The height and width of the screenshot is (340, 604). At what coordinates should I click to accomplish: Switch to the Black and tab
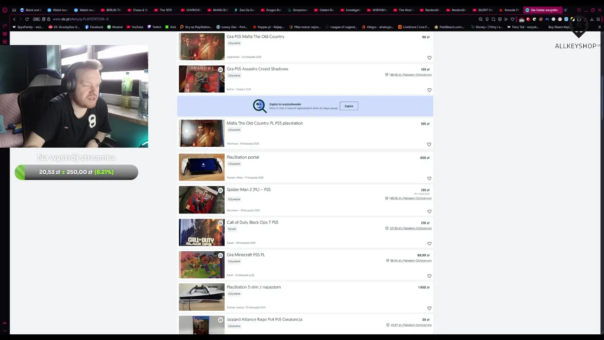tap(31, 10)
